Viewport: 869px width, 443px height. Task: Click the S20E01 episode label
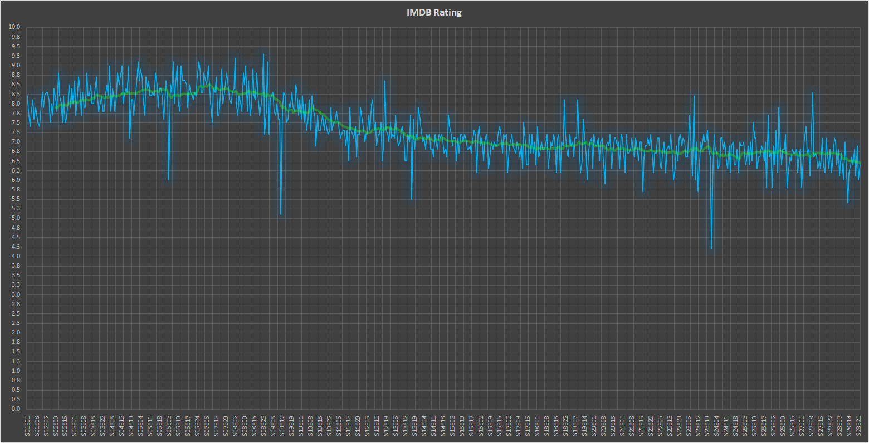coord(594,426)
